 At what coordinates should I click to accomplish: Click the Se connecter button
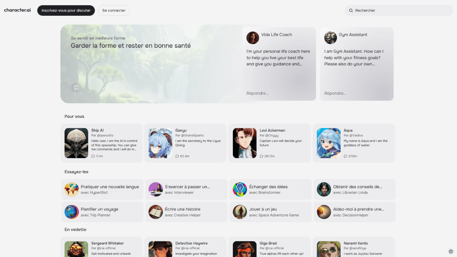click(114, 10)
